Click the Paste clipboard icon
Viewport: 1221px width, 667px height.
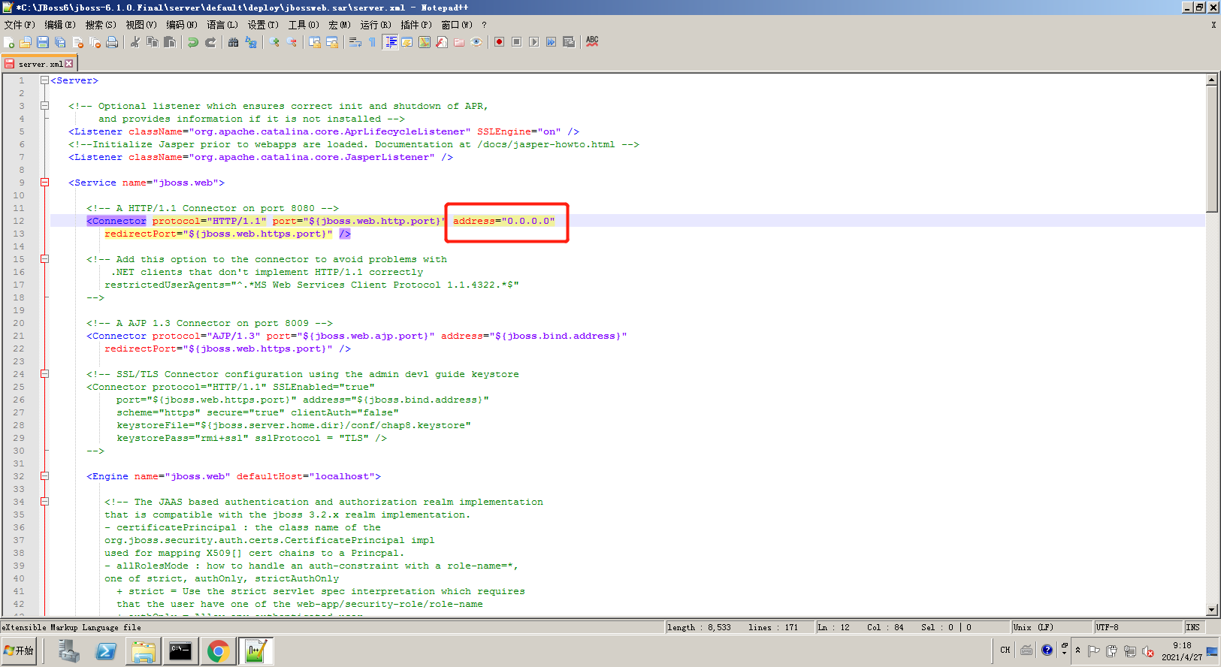[x=170, y=42]
